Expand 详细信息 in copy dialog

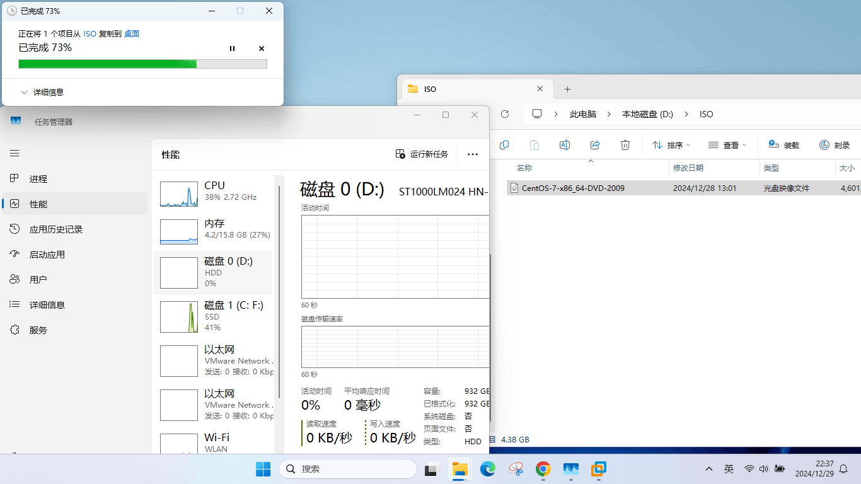[x=42, y=92]
